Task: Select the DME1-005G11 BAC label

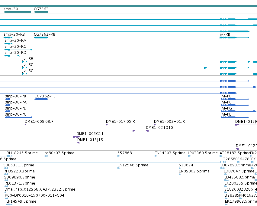Action: 90,134
